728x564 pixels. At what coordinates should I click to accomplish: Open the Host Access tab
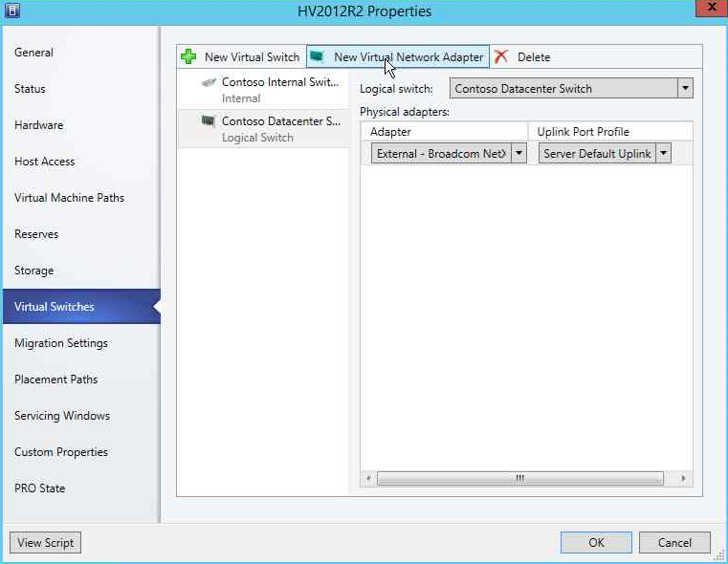pyautogui.click(x=81, y=162)
